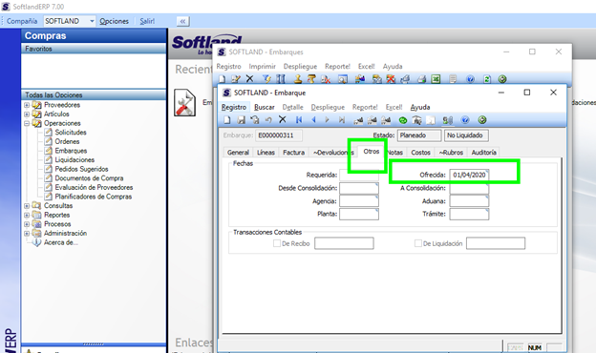Click the blue help icon in Embarque toolbar

pyautogui.click(x=465, y=120)
